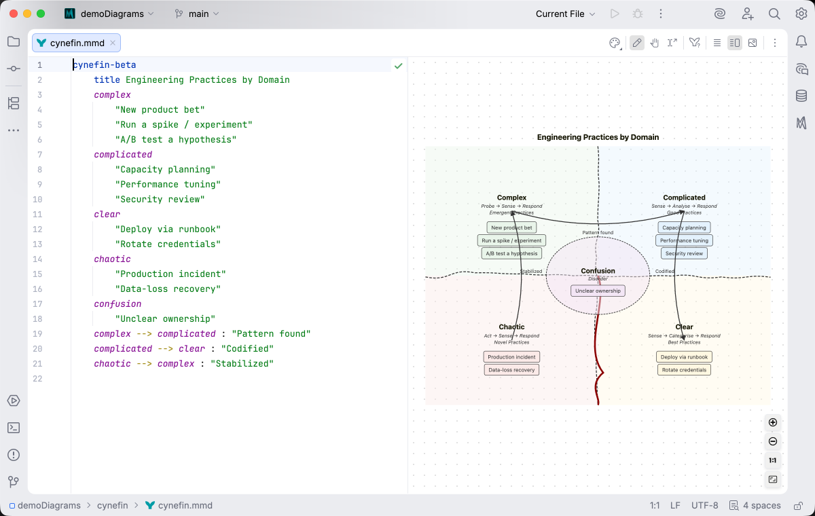Open the Services tool window

pyautogui.click(x=14, y=401)
